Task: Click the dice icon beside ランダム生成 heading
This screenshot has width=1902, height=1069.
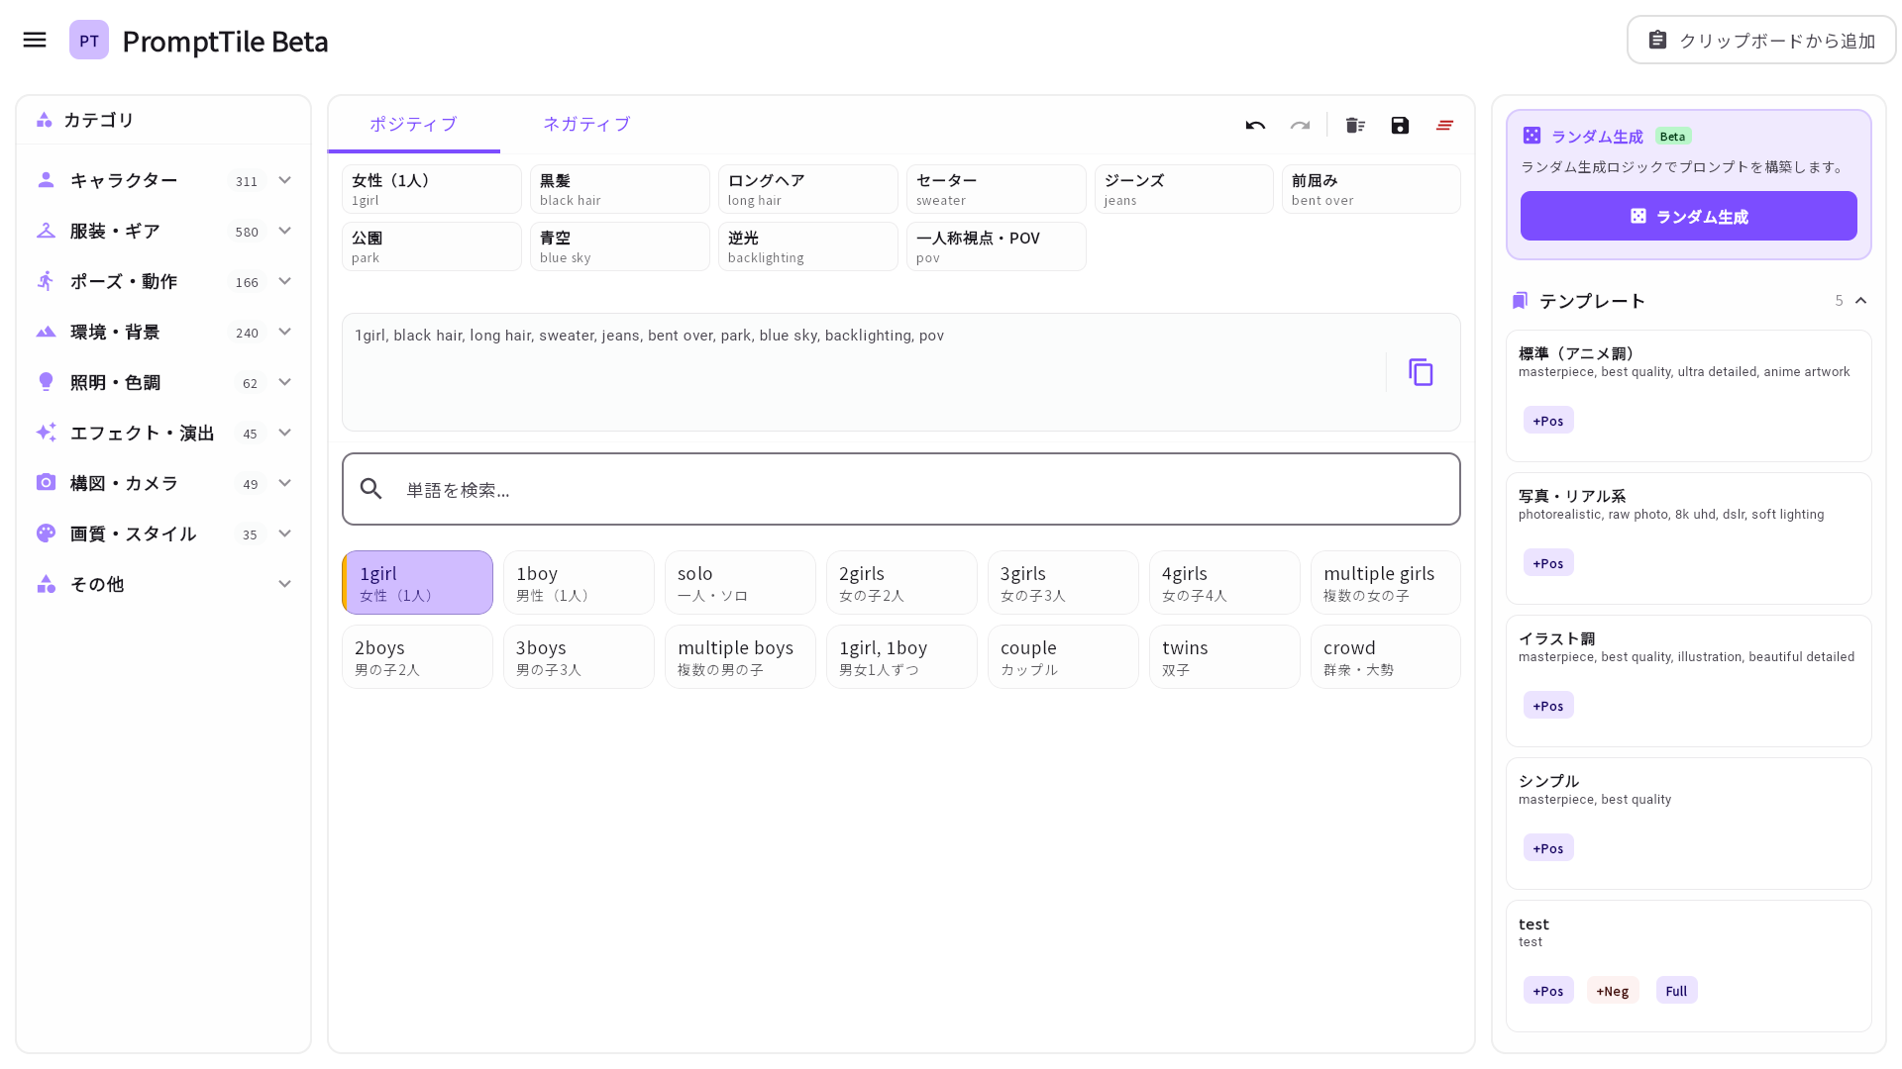Action: pos(1532,136)
